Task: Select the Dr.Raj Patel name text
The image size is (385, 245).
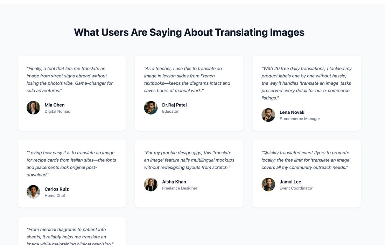Action: (174, 105)
